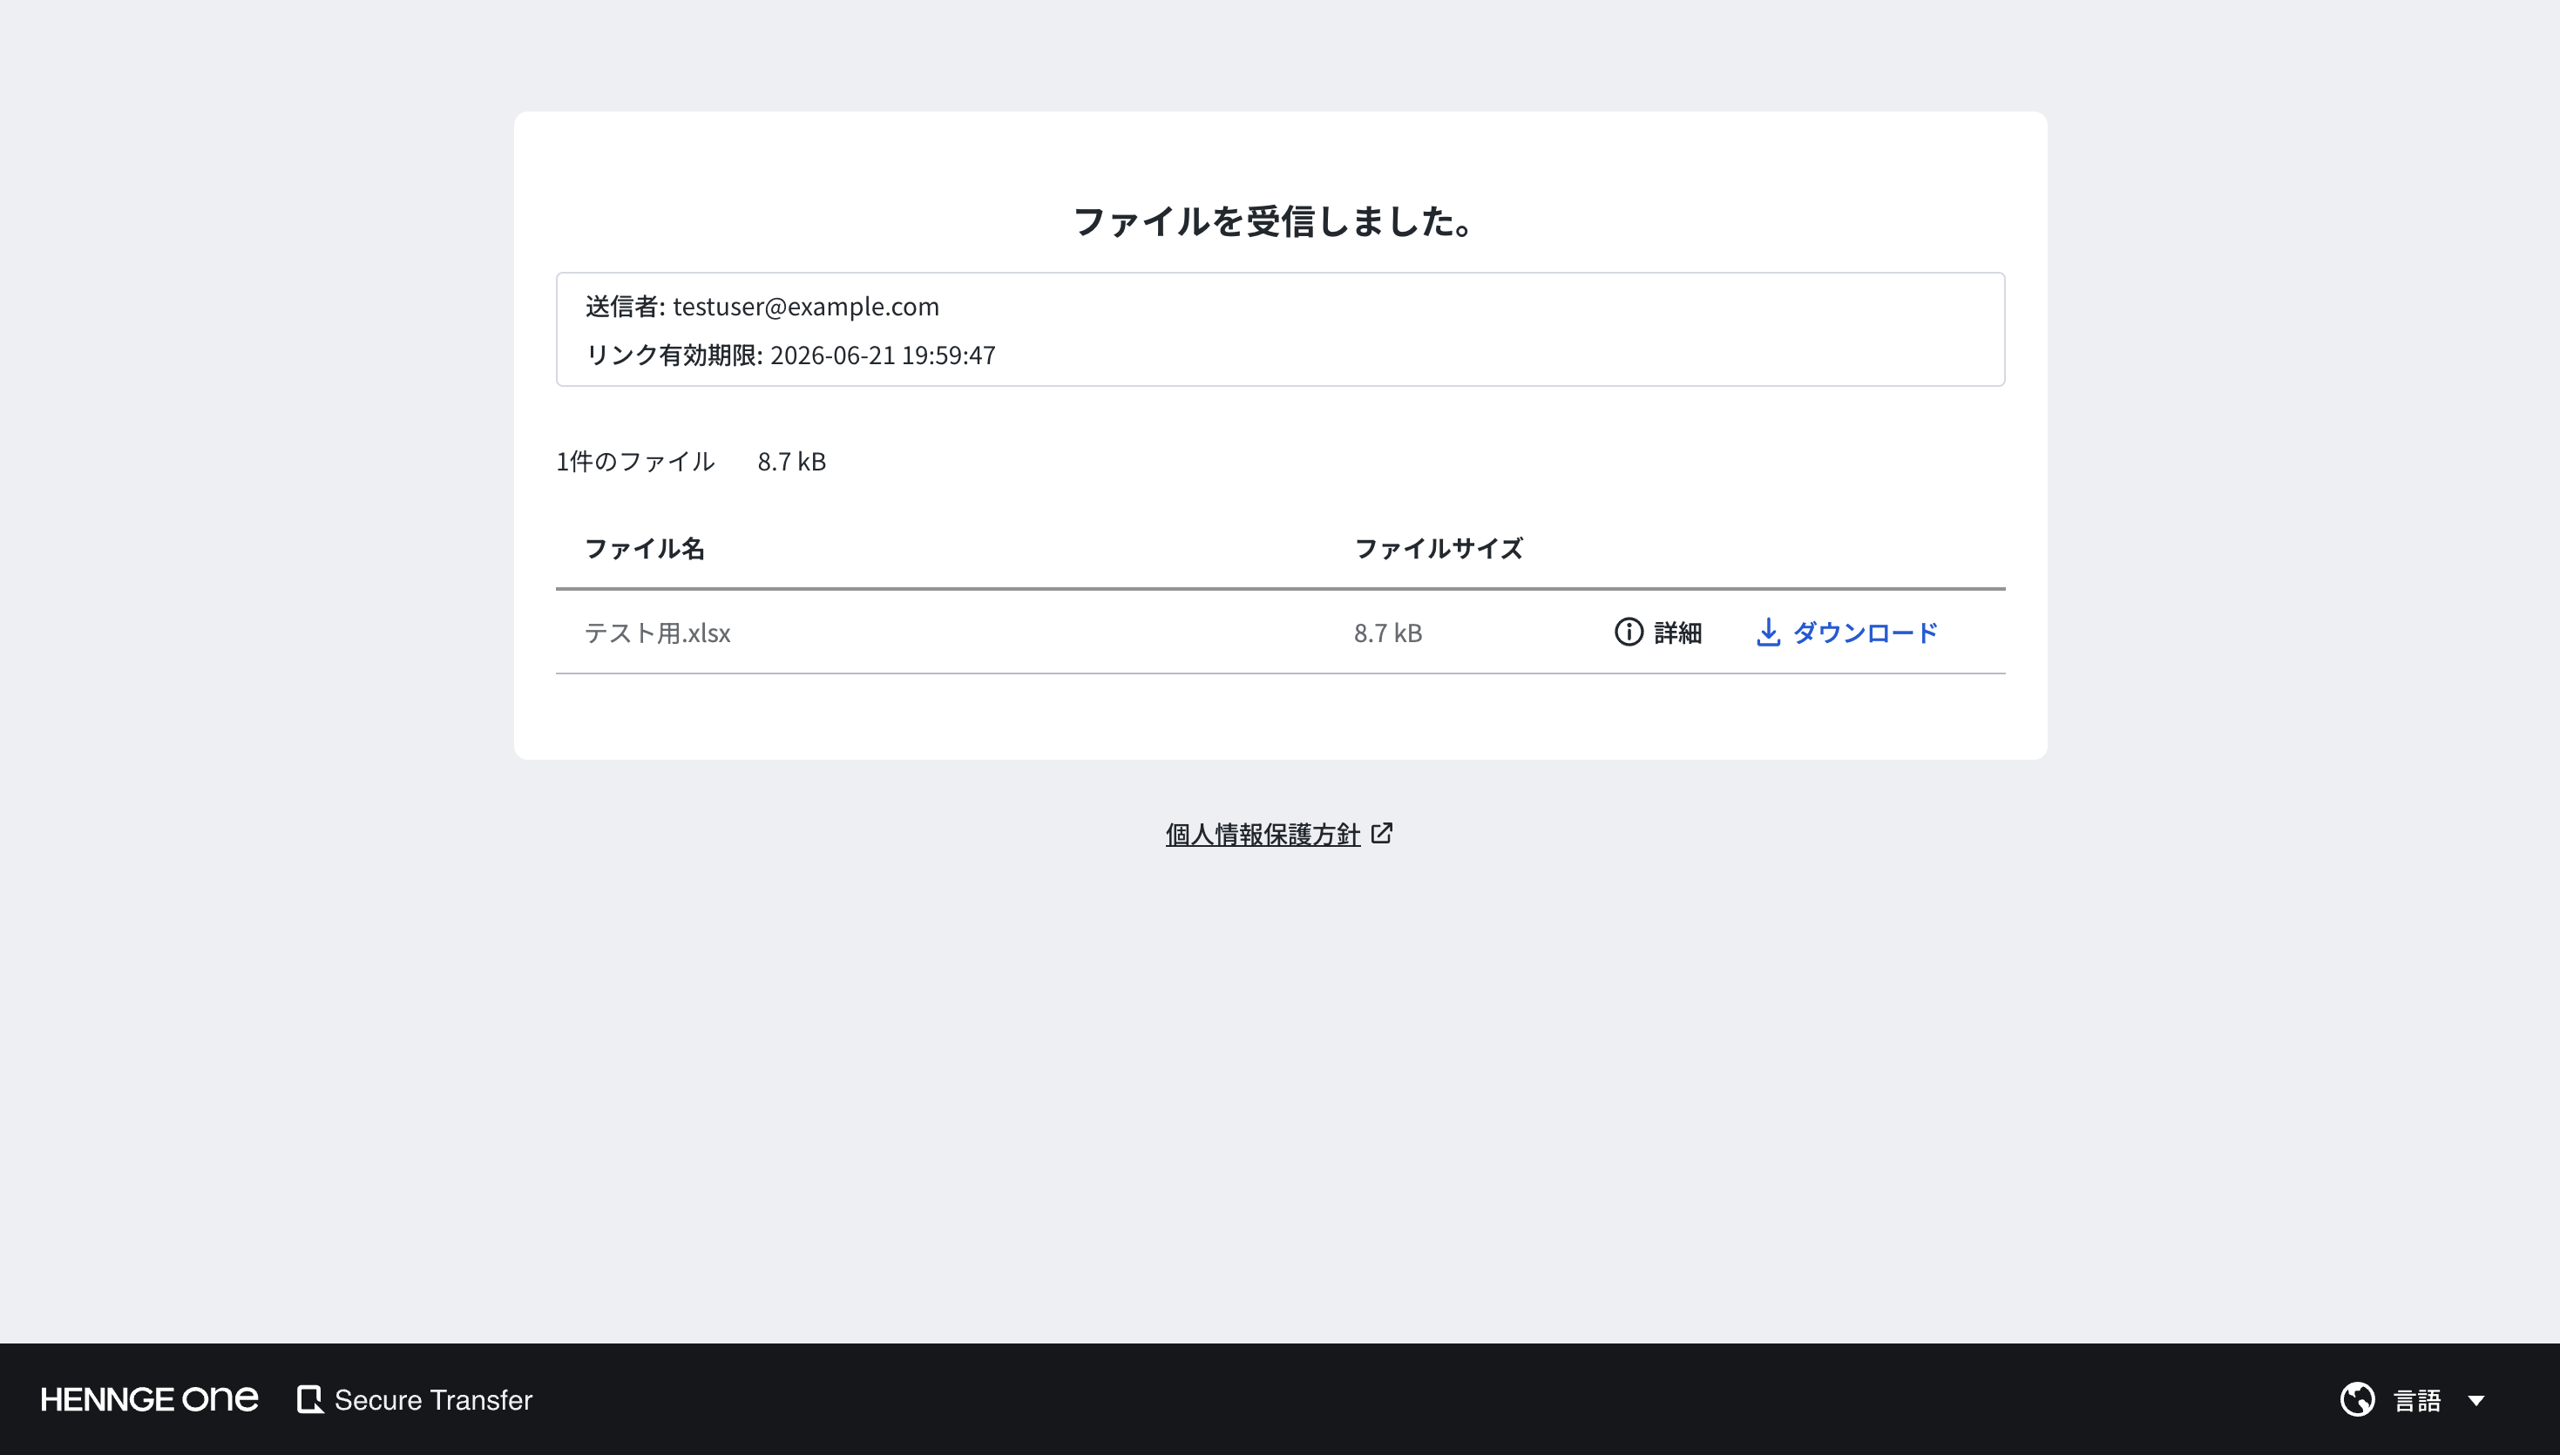
Task: Click the 1件のファイル summary text
Action: tap(635, 462)
